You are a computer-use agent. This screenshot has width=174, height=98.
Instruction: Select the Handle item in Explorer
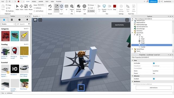(x=143, y=47)
